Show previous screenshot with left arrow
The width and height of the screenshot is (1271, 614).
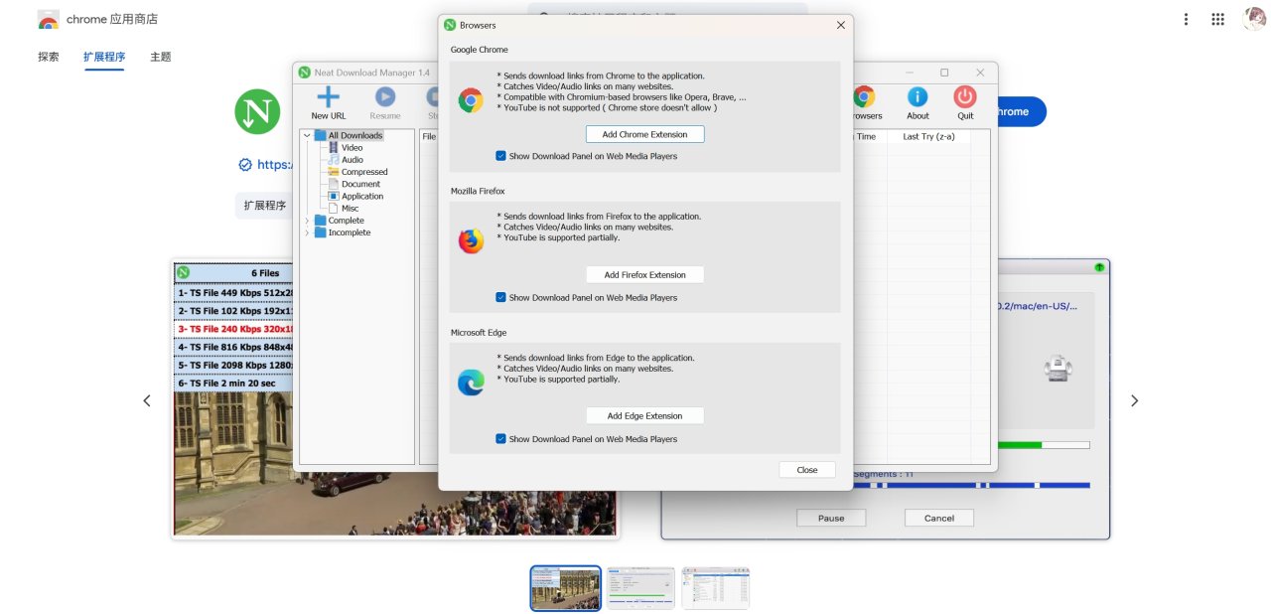tap(147, 400)
